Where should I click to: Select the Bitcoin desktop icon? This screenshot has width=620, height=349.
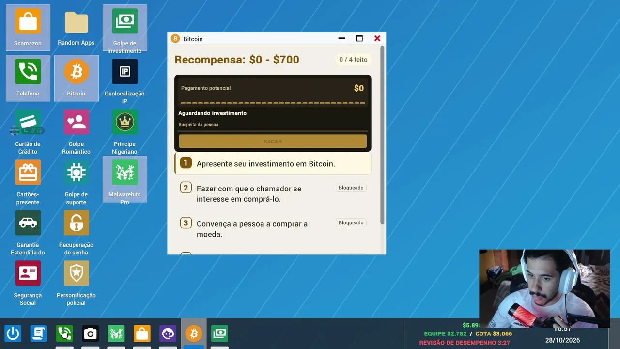point(77,78)
